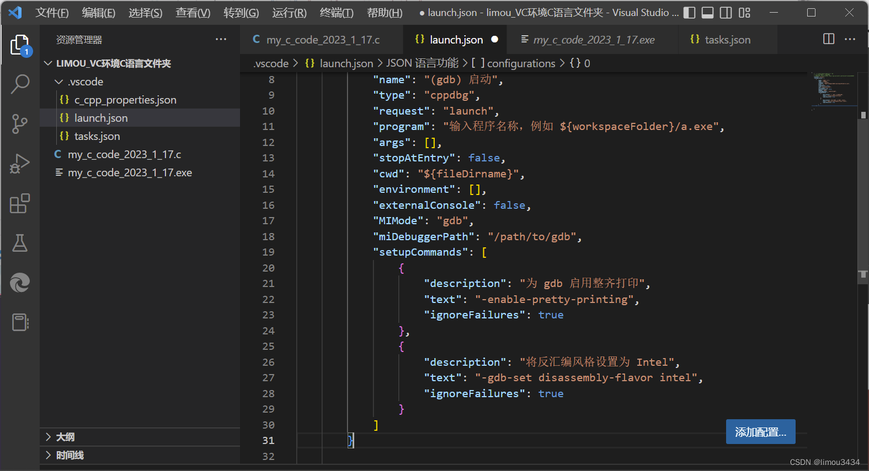
Task: Open the 转到(G) menu
Action: click(x=241, y=13)
